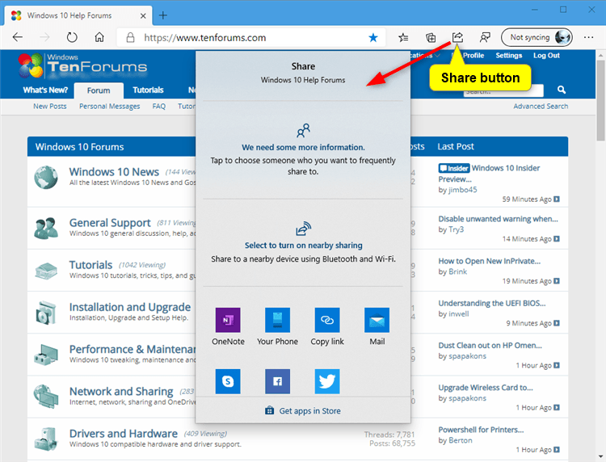Screen dimensions: 606x462
Task: Click We need some more information
Action: coord(303,147)
